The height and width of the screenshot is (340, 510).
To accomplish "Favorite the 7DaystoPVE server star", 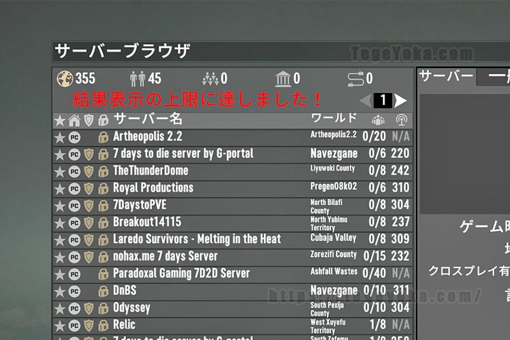I will [60, 206].
